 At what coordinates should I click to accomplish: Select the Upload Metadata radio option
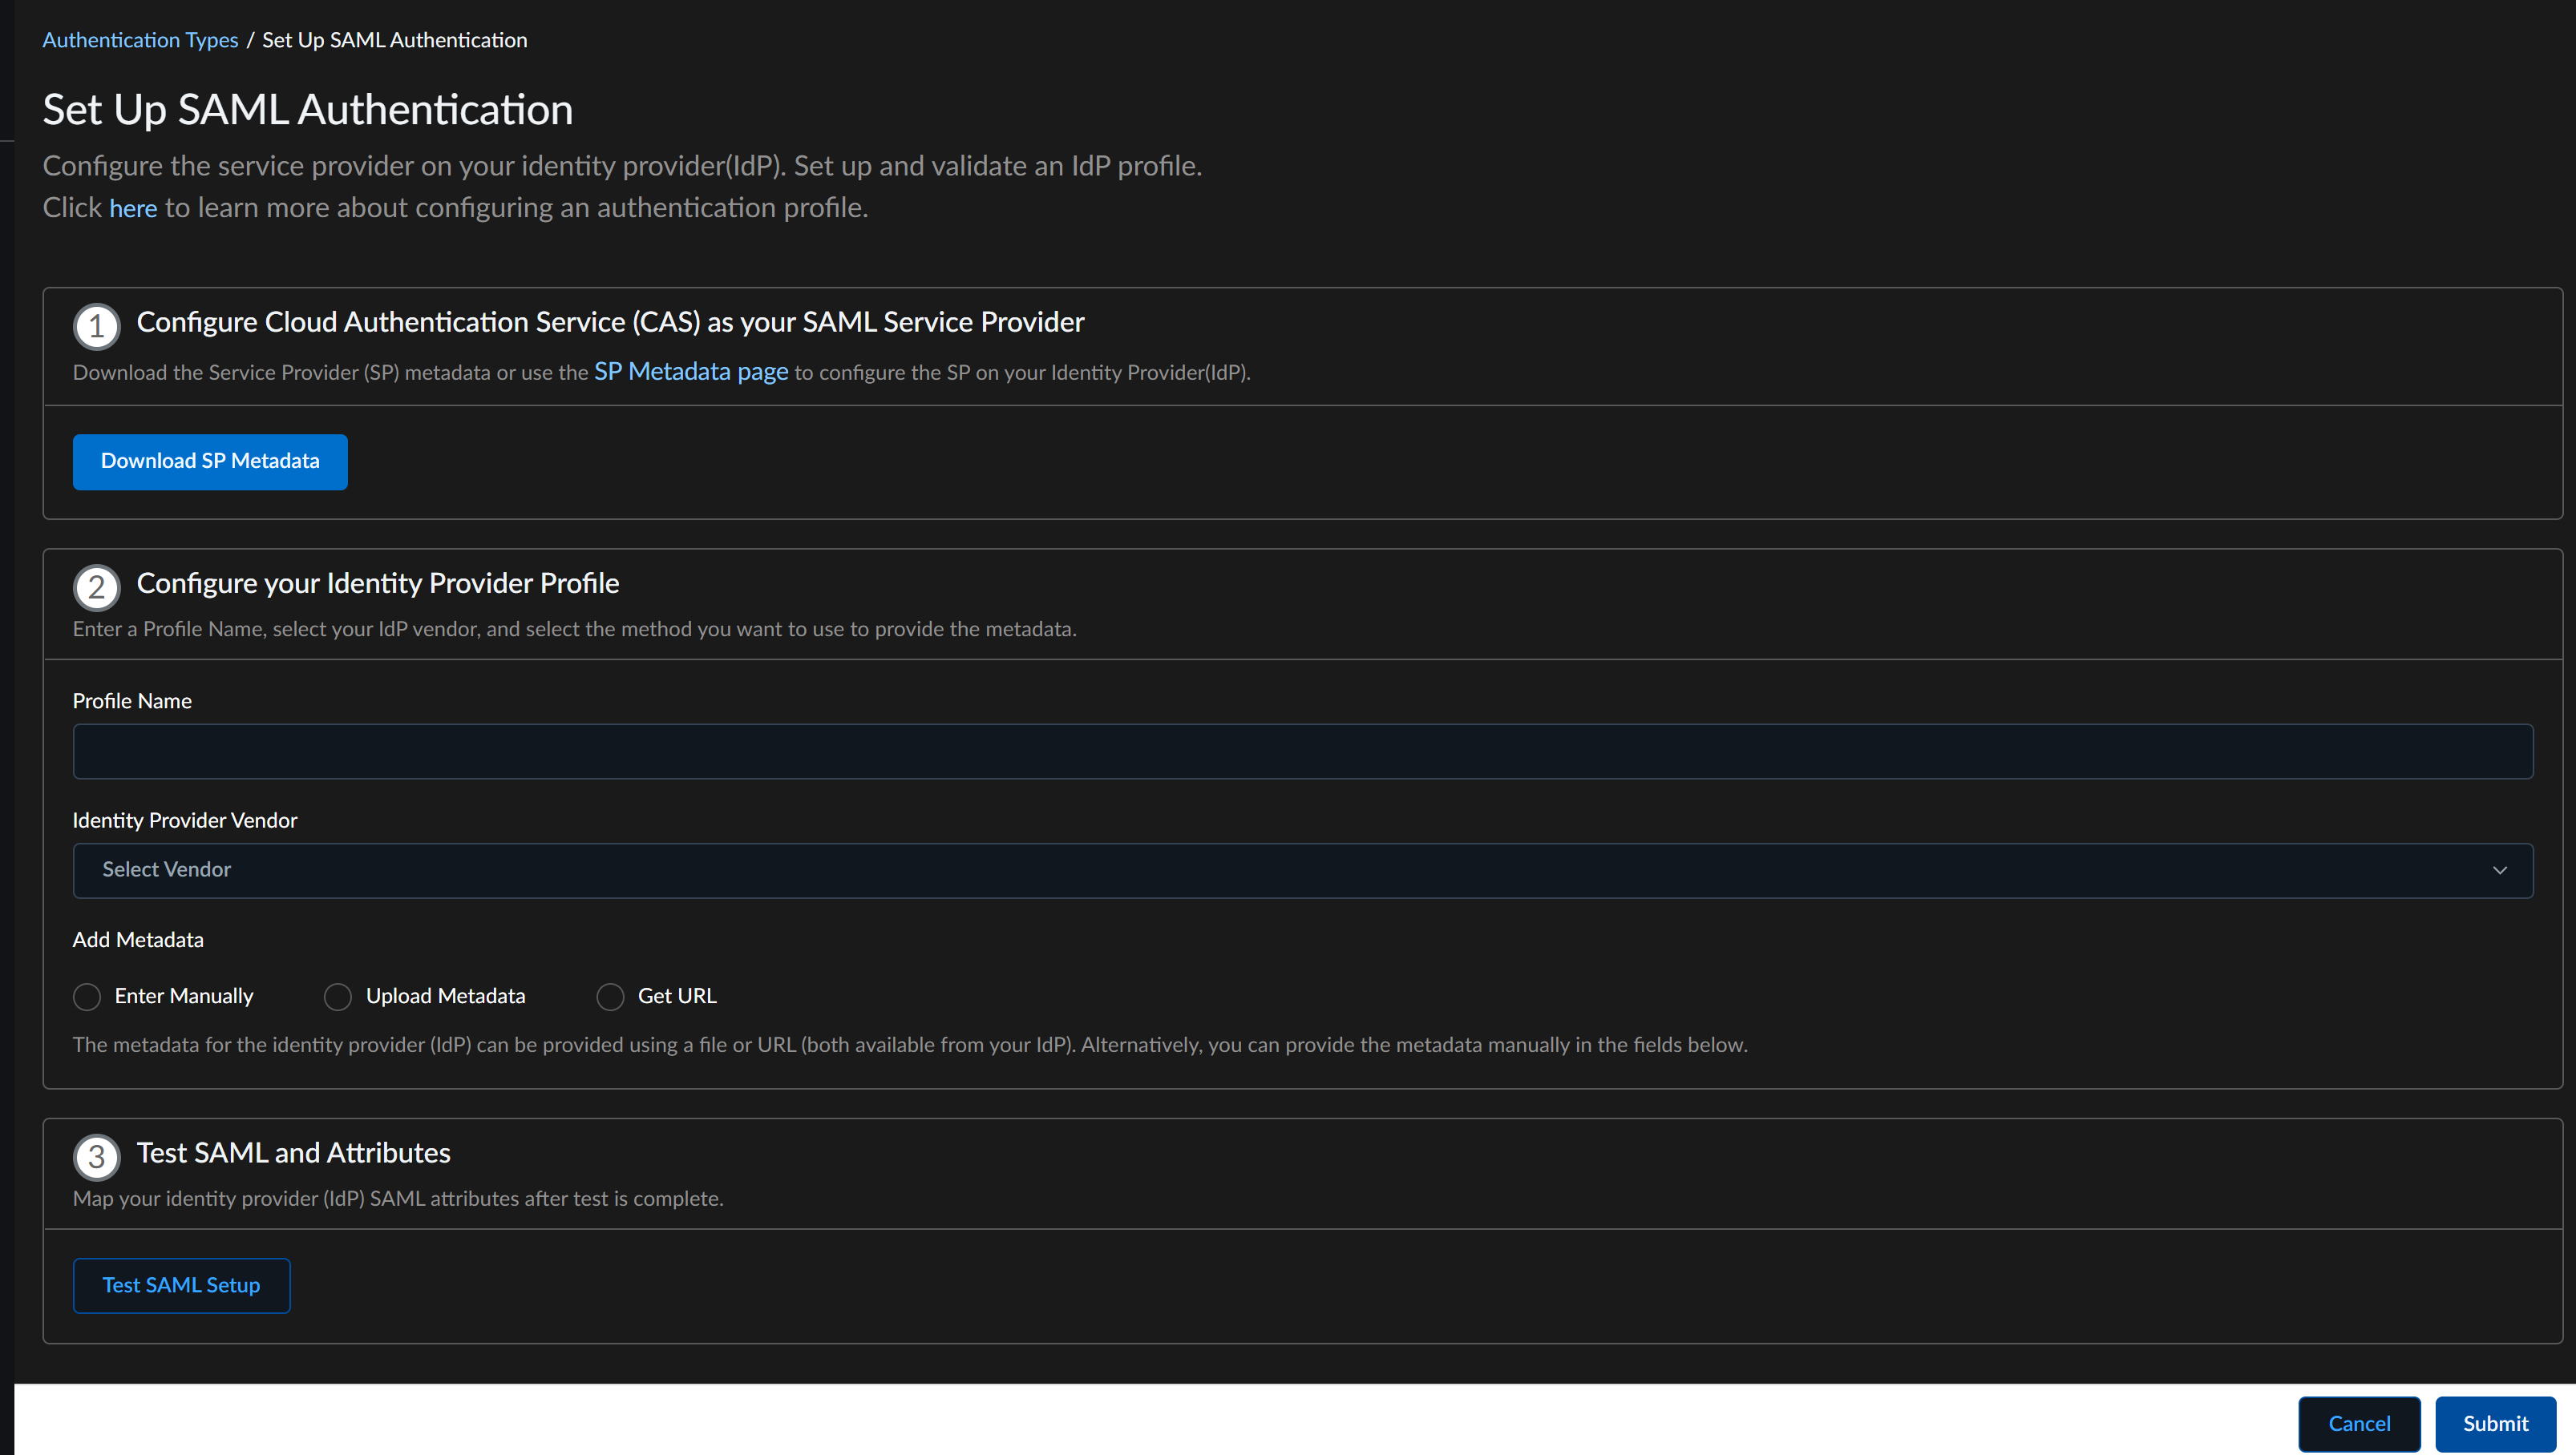click(x=338, y=997)
